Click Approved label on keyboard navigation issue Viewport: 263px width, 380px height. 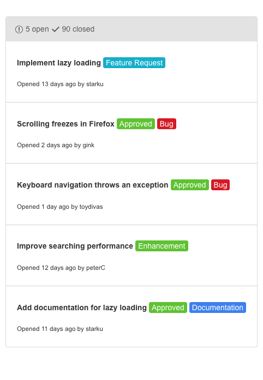(x=189, y=185)
